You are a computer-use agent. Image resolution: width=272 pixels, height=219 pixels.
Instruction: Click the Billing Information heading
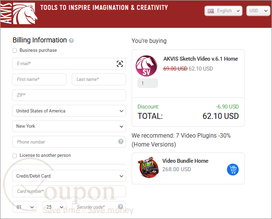pyautogui.click(x=40, y=40)
